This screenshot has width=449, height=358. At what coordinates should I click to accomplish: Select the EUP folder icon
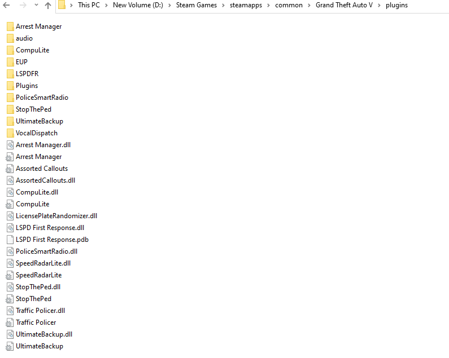coord(10,62)
